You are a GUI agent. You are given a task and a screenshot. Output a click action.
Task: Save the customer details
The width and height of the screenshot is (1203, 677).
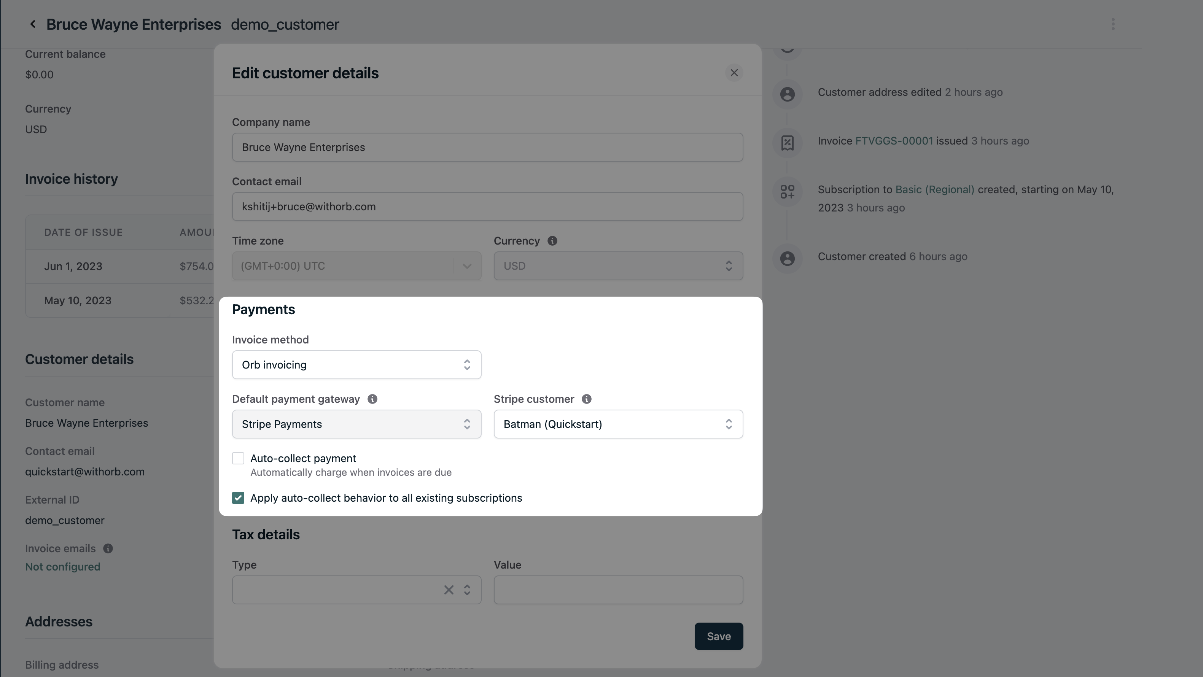coord(718,636)
